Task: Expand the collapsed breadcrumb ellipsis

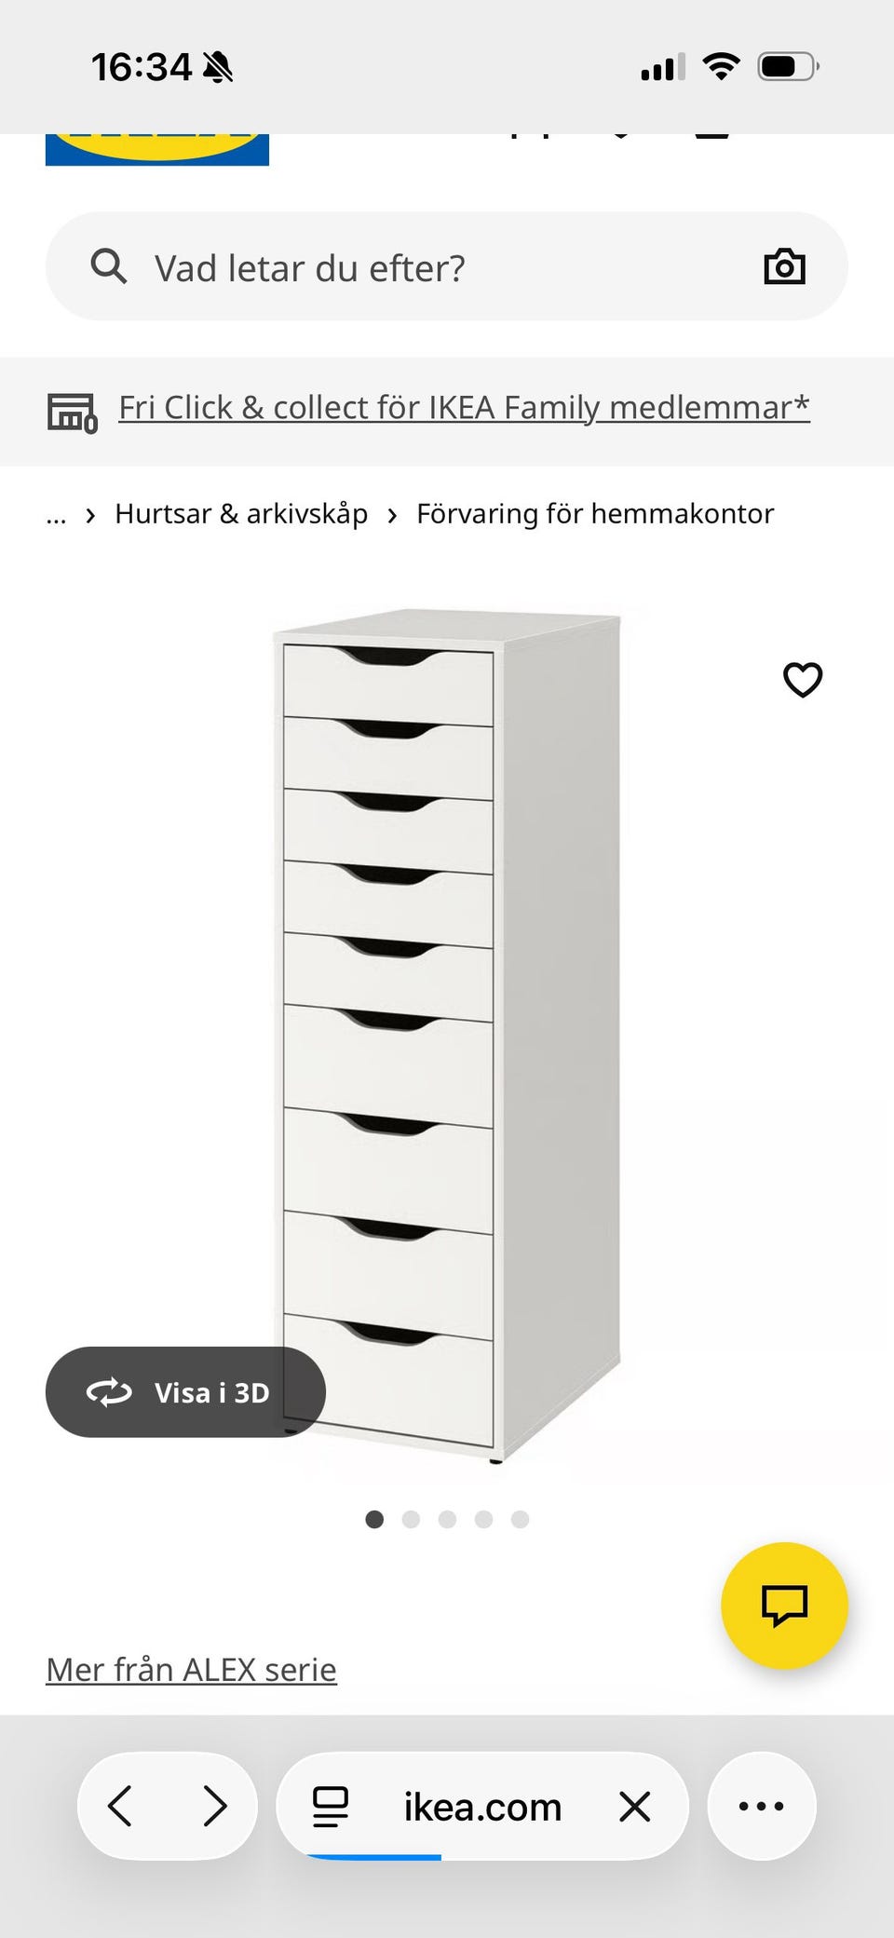Action: tap(57, 514)
